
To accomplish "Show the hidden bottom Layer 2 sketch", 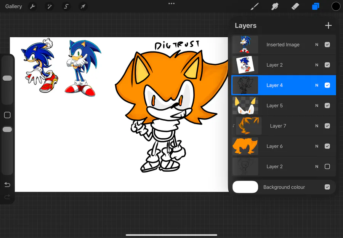I will pyautogui.click(x=327, y=166).
